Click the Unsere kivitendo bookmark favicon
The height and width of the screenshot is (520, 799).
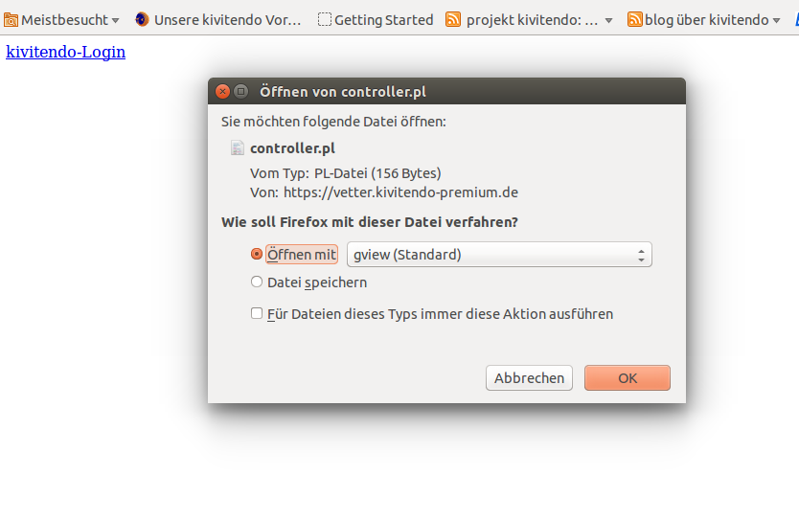(x=142, y=19)
